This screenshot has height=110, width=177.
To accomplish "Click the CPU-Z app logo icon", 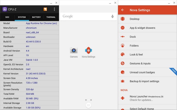I will [x=5, y=9].
